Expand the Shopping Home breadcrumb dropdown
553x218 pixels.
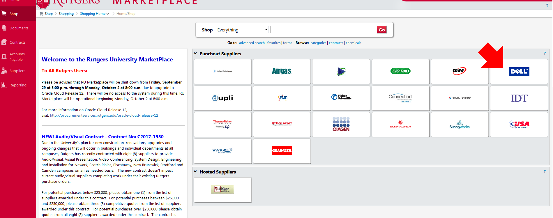(108, 14)
